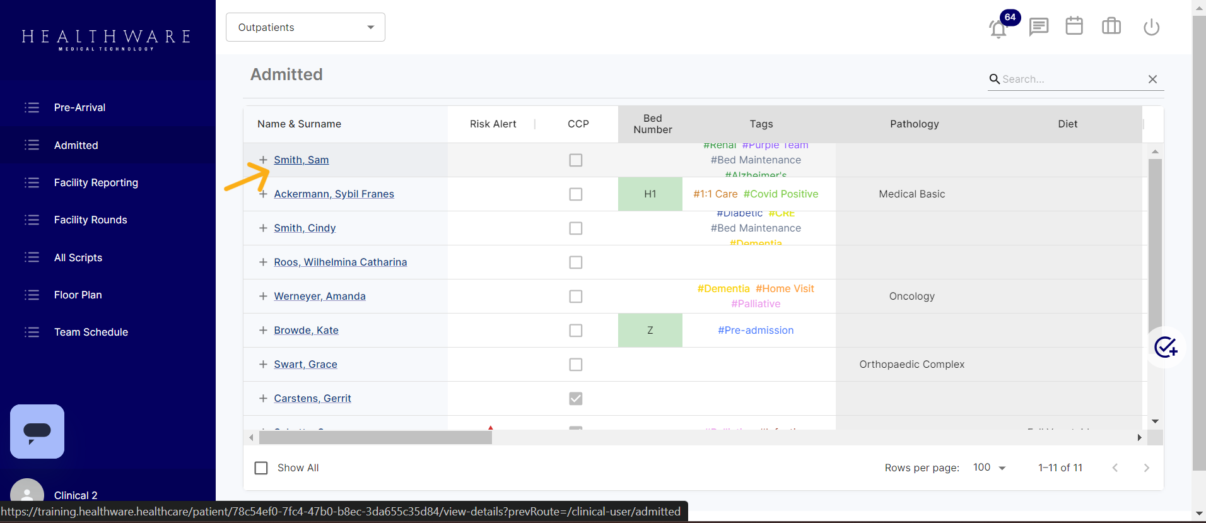Expand the Smith, Sam row
Viewport: 1206px width, 523px height.
[264, 160]
